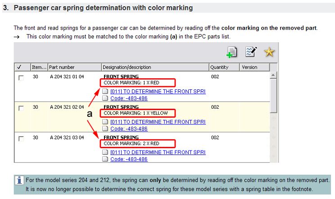
Task: Open the edit note pencil icon
Action: pyautogui.click(x=250, y=53)
